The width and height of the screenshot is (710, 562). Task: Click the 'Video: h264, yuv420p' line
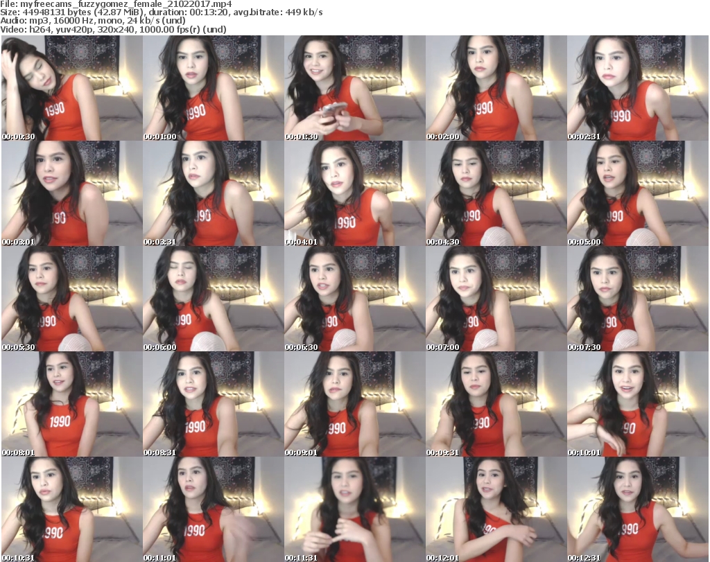[113, 29]
